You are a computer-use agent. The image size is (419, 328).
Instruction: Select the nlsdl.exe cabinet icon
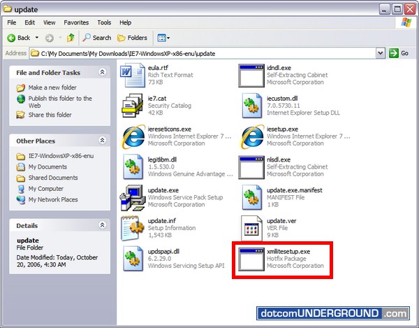pos(251,167)
